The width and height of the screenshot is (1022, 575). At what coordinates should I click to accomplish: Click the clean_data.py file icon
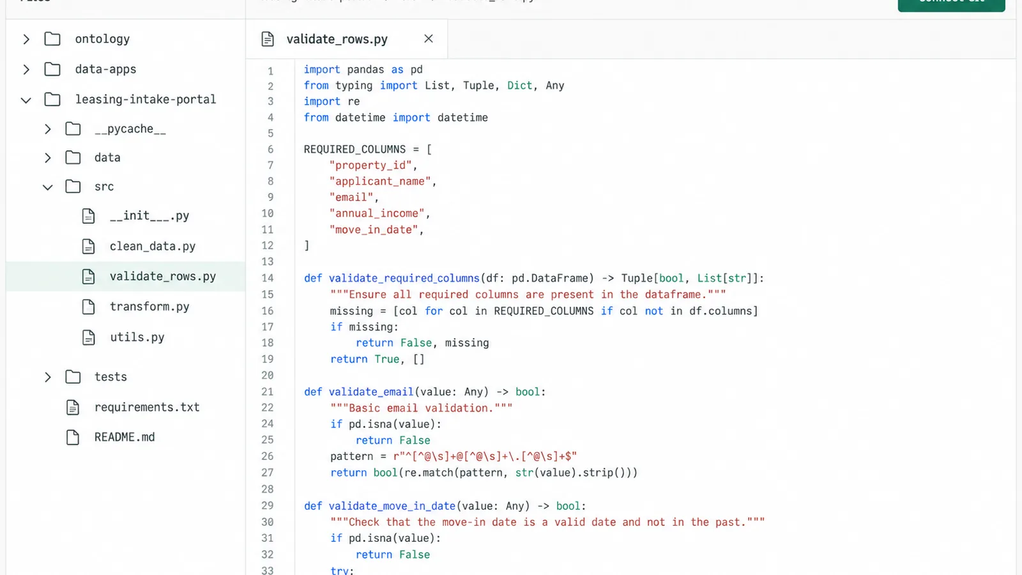click(x=89, y=247)
